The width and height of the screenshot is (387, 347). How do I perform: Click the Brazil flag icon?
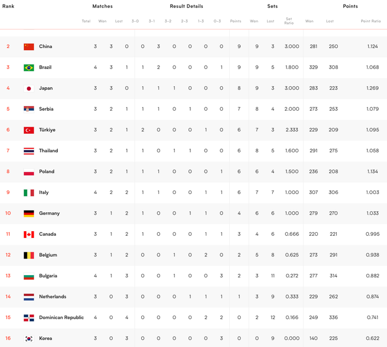click(29, 67)
